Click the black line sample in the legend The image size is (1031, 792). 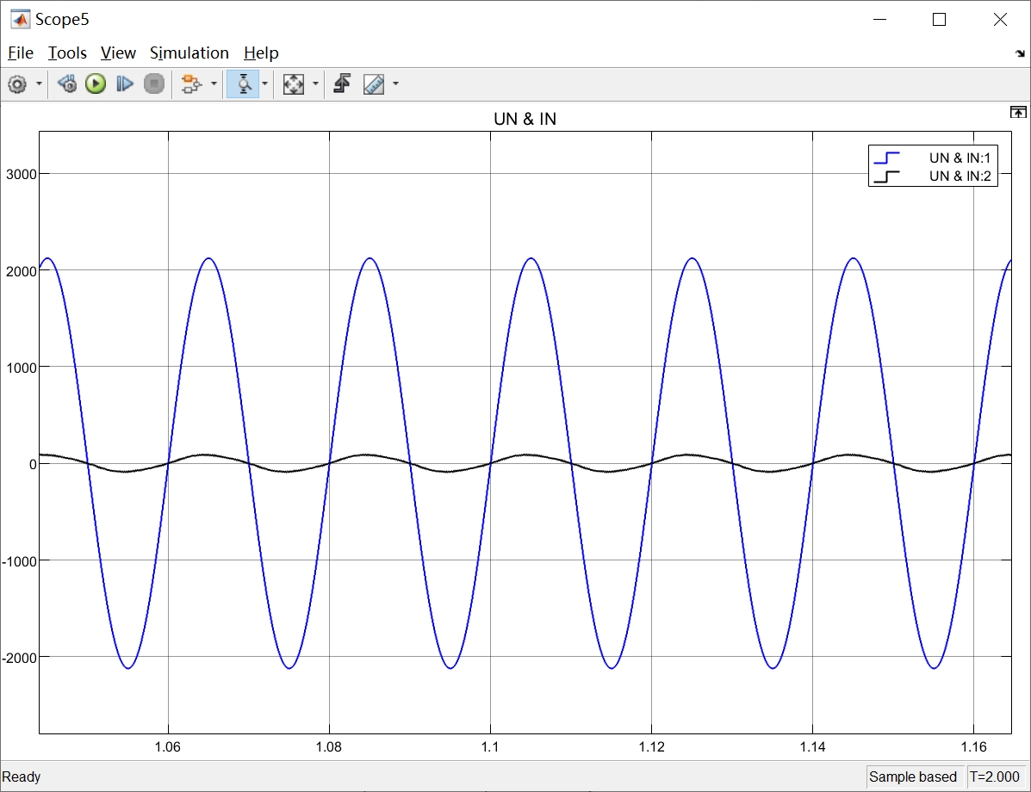coord(886,176)
